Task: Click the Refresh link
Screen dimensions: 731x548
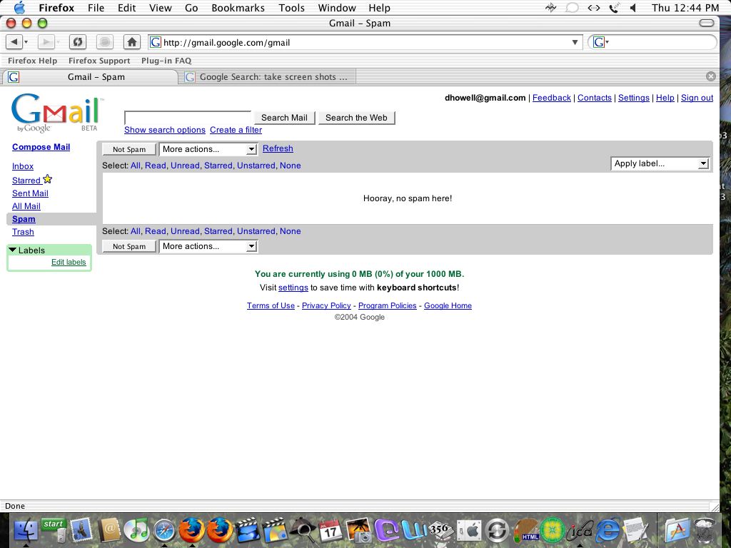Action: pos(278,148)
